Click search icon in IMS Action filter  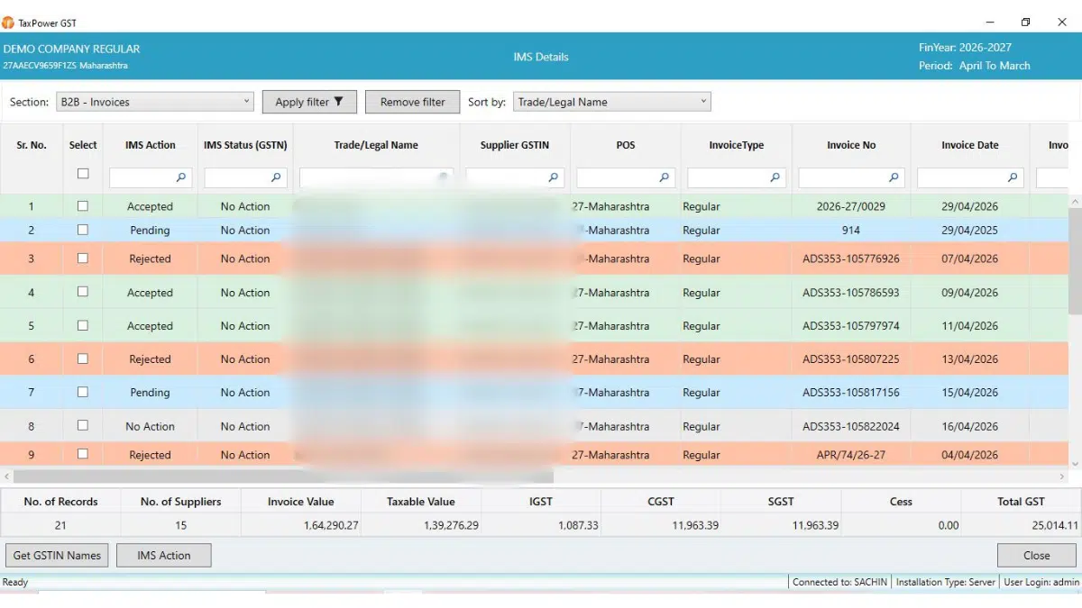pyautogui.click(x=181, y=178)
